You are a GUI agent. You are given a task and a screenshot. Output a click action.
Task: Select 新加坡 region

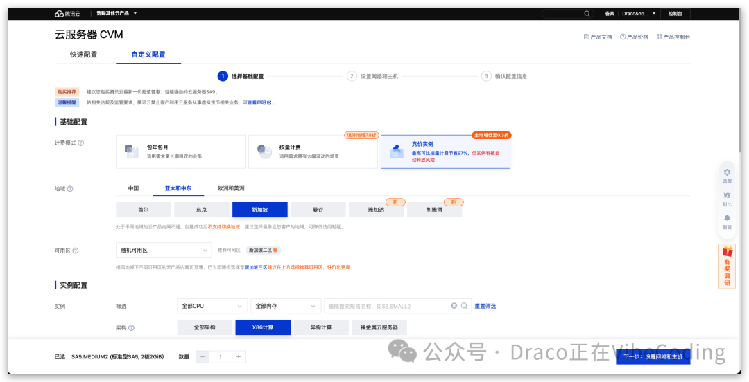point(260,210)
